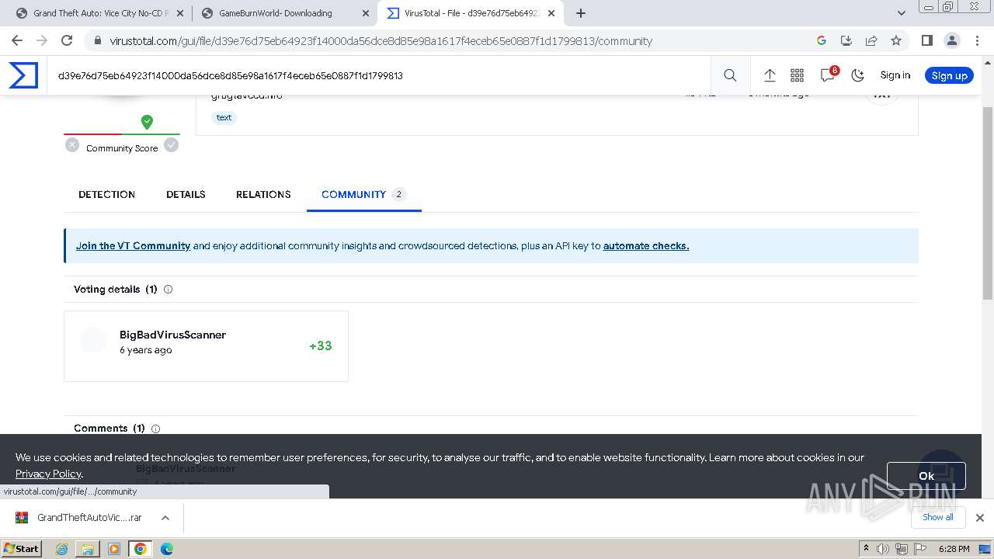Open media player taskbar icon
The image size is (994, 559).
[x=114, y=549]
